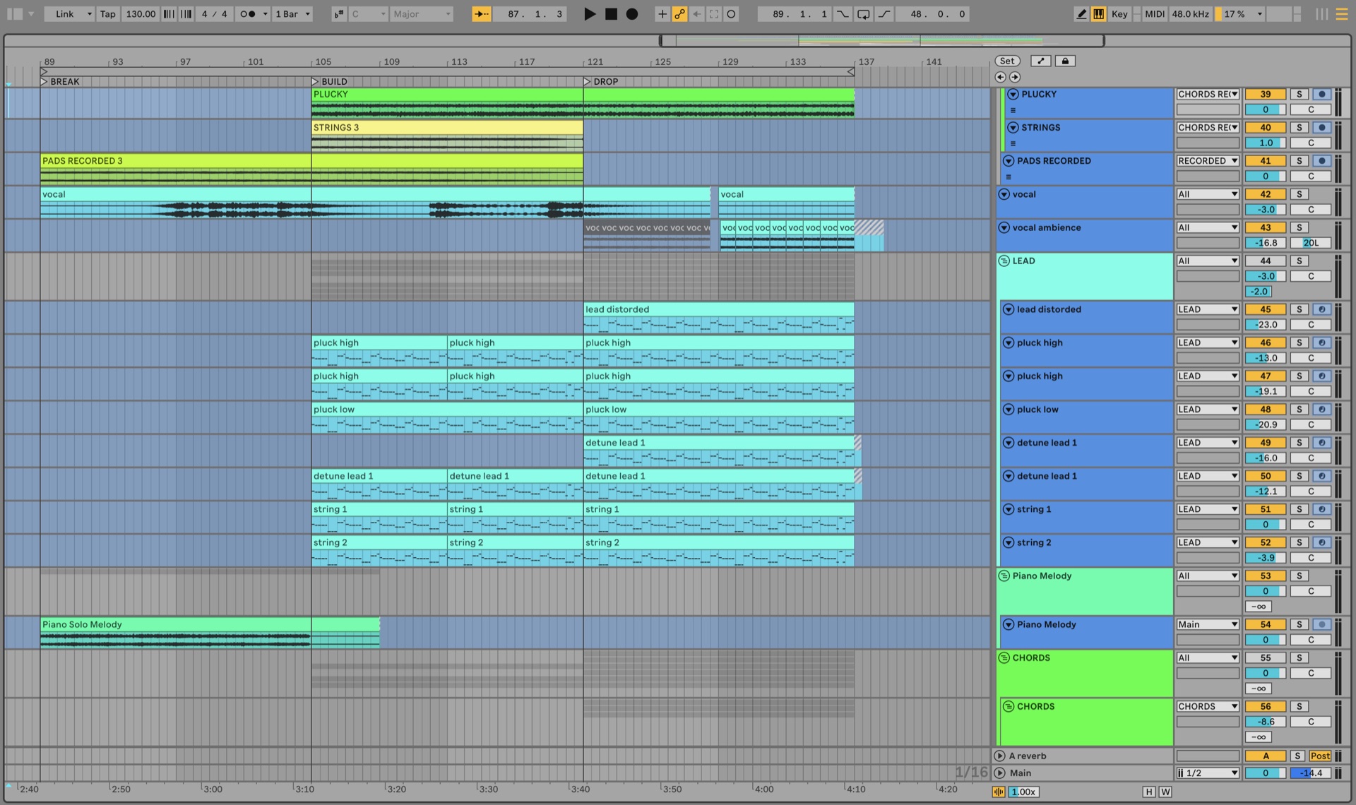Image resolution: width=1356 pixels, height=805 pixels.
Task: Toggle the Automation Arm link icon
Action: (679, 13)
